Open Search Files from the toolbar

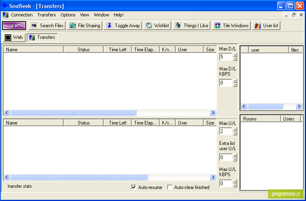pyautogui.click(x=47, y=26)
